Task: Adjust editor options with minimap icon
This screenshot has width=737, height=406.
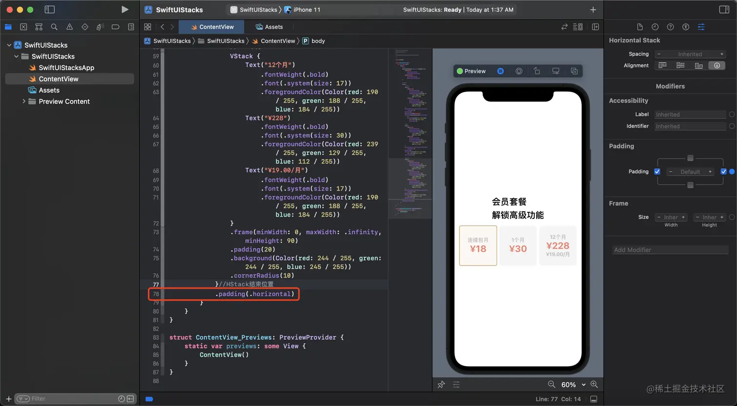Action: (578, 27)
